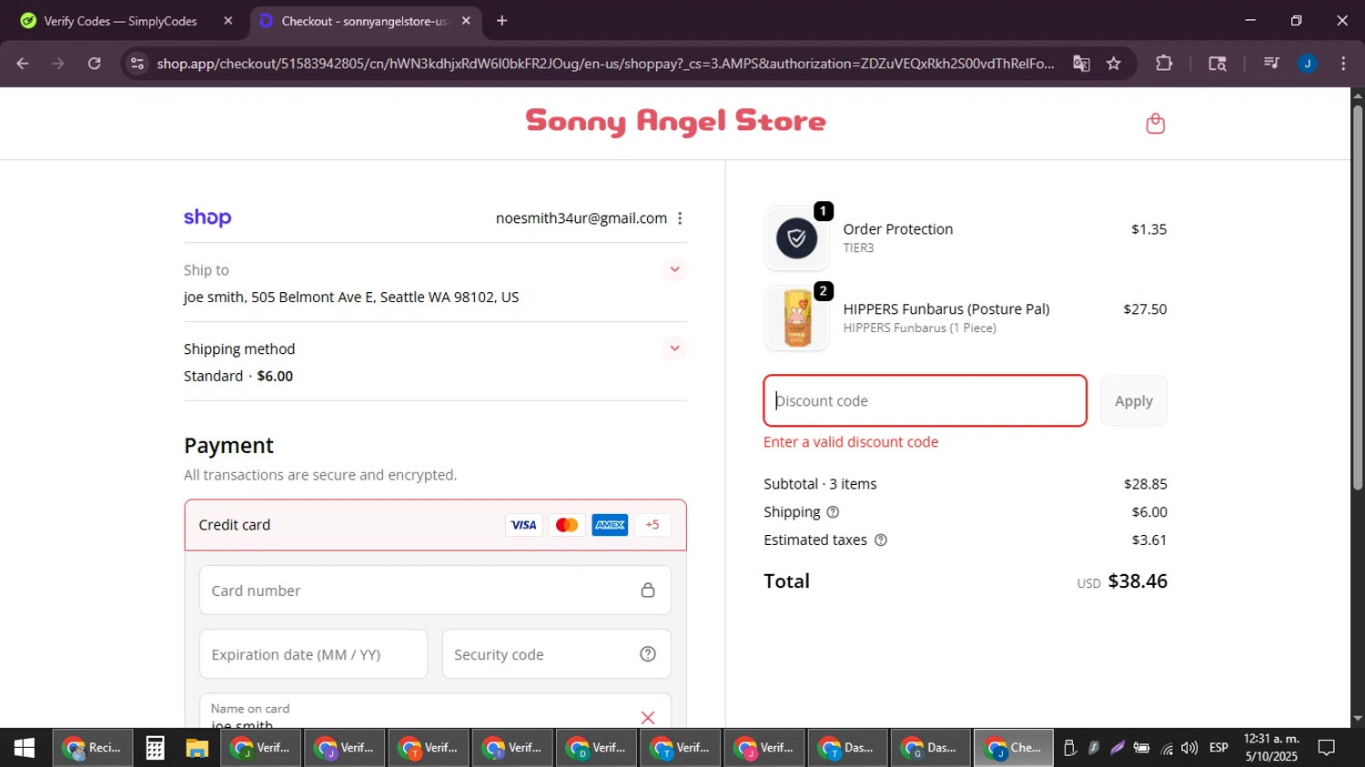Click the Total $38.46 amount
This screenshot has width=1365, height=767.
tap(1137, 581)
